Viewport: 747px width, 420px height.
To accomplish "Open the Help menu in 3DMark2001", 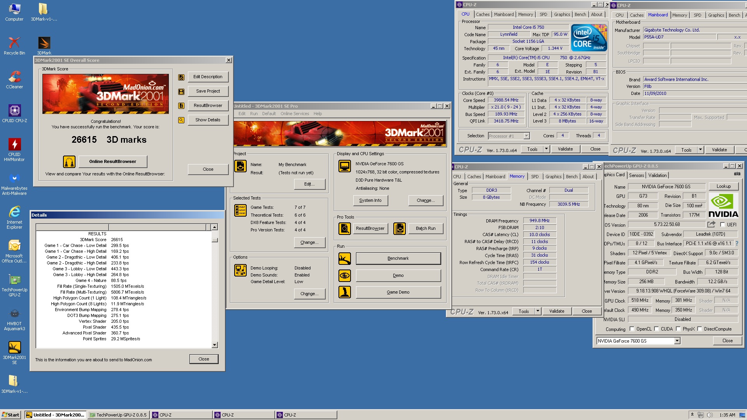I will click(317, 114).
